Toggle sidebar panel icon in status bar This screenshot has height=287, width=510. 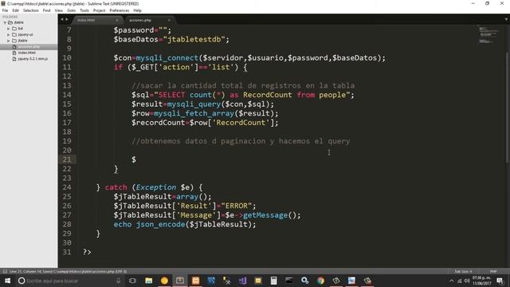pos(5,271)
